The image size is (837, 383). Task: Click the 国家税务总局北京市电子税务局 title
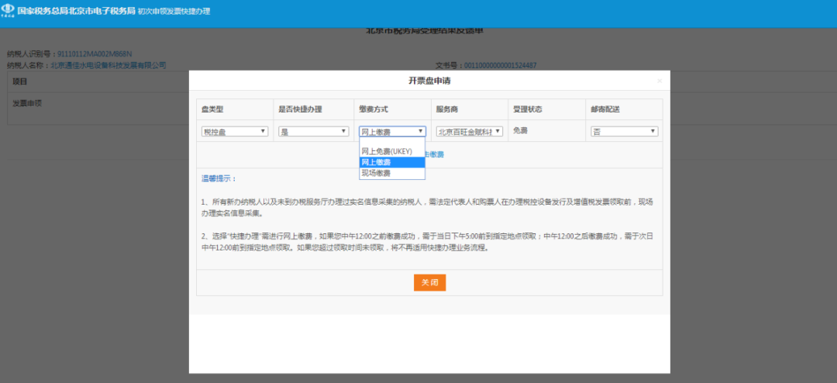click(76, 12)
